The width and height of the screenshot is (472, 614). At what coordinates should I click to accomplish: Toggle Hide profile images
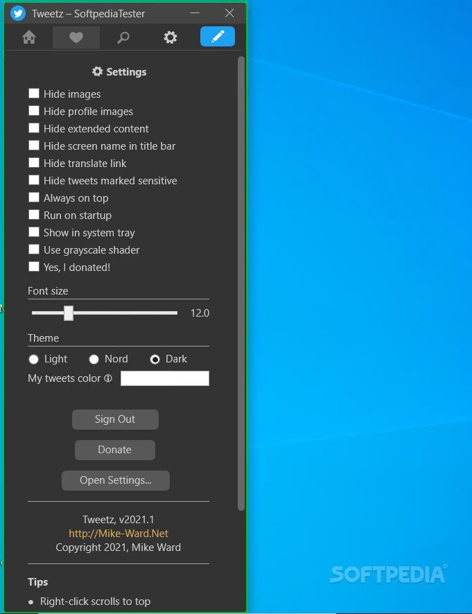click(x=34, y=111)
